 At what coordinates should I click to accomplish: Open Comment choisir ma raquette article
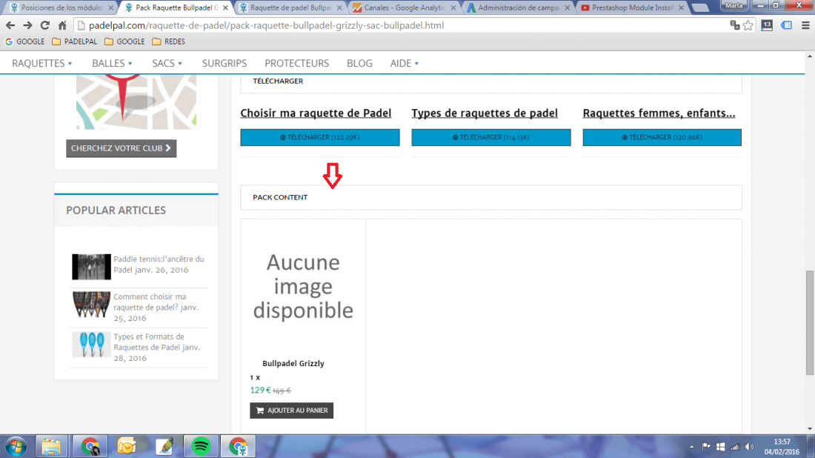[x=156, y=308]
